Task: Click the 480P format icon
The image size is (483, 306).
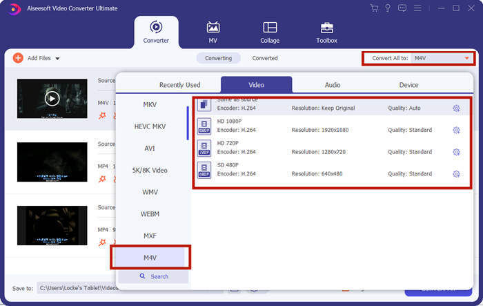Action: [x=204, y=171]
